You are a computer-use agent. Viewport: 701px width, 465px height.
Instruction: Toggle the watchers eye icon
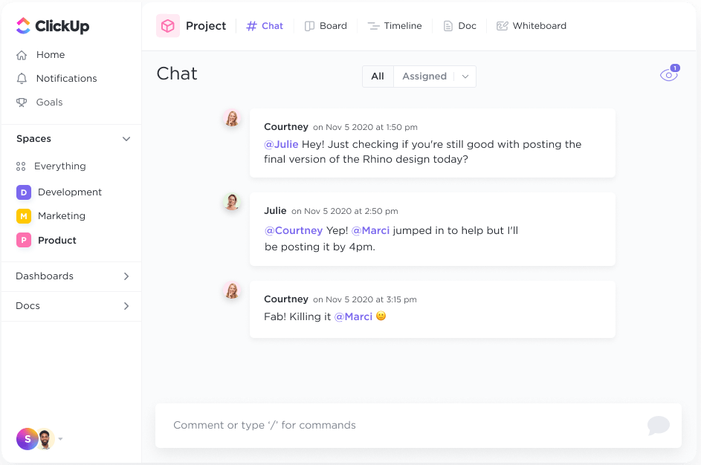[x=668, y=76]
